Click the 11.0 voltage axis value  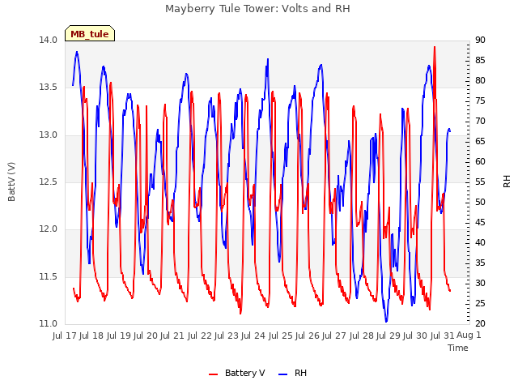[x=49, y=324]
